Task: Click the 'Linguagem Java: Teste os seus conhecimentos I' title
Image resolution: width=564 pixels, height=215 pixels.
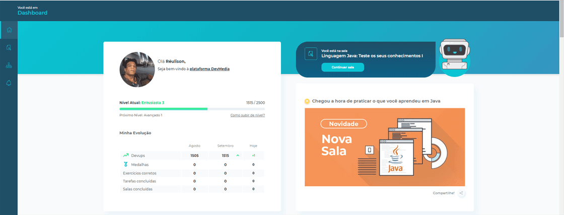Action: [x=372, y=56]
